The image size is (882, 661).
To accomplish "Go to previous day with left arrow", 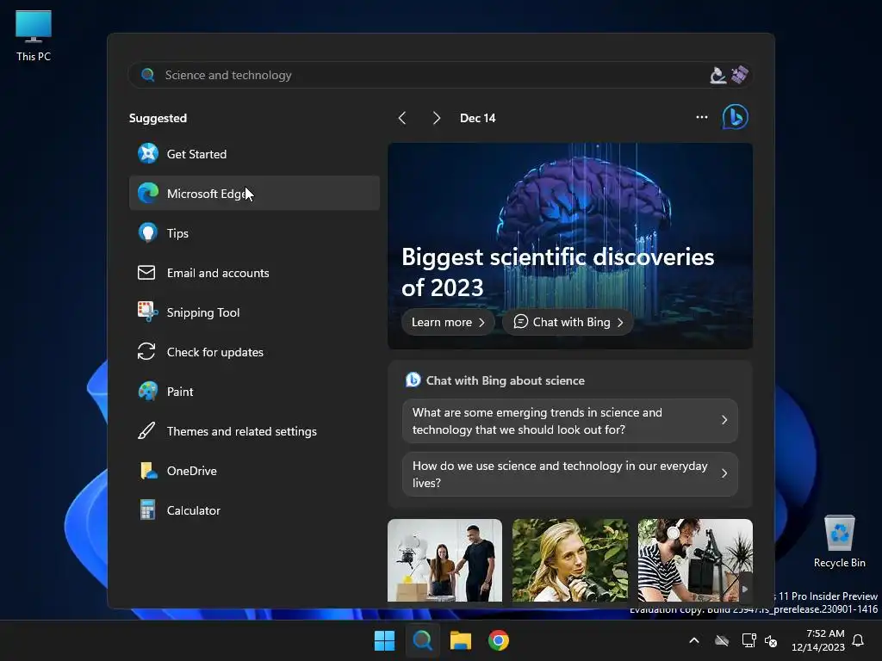I will 401,117.
